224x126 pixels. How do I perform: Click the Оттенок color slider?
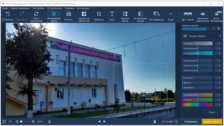point(197,100)
